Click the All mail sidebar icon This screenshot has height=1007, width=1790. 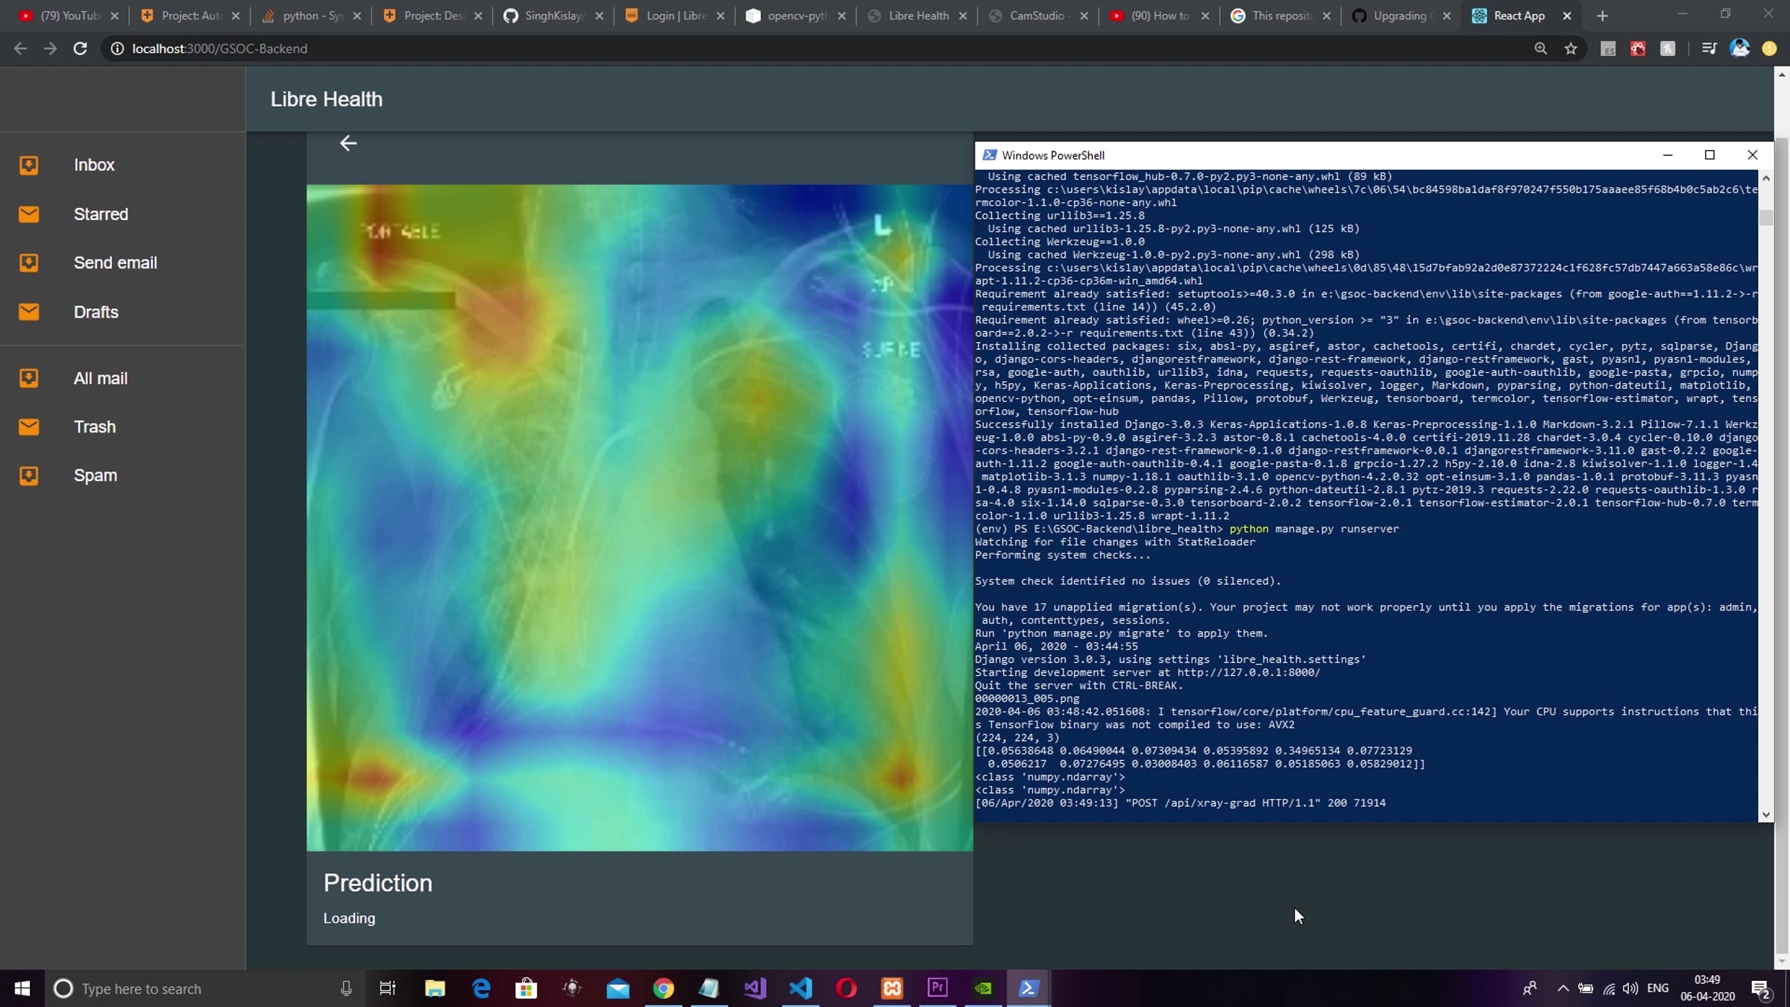point(28,378)
